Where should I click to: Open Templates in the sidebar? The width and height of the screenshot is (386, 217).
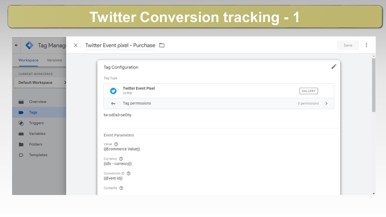[38, 155]
